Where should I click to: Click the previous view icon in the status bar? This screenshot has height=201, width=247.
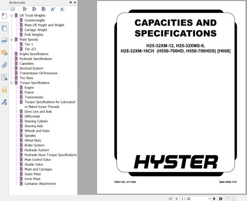pyautogui.click(x=227, y=199)
